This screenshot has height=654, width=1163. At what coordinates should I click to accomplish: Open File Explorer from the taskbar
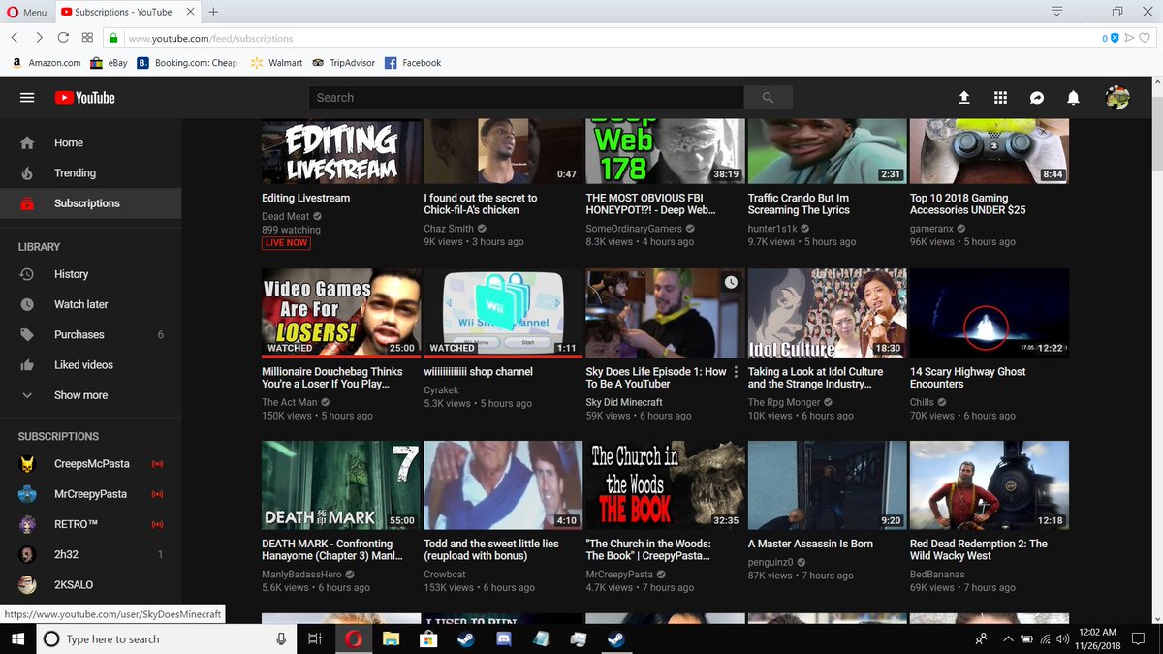(391, 639)
